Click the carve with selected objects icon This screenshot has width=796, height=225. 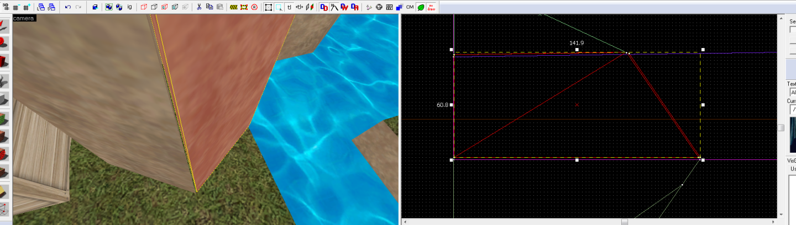(95, 7)
